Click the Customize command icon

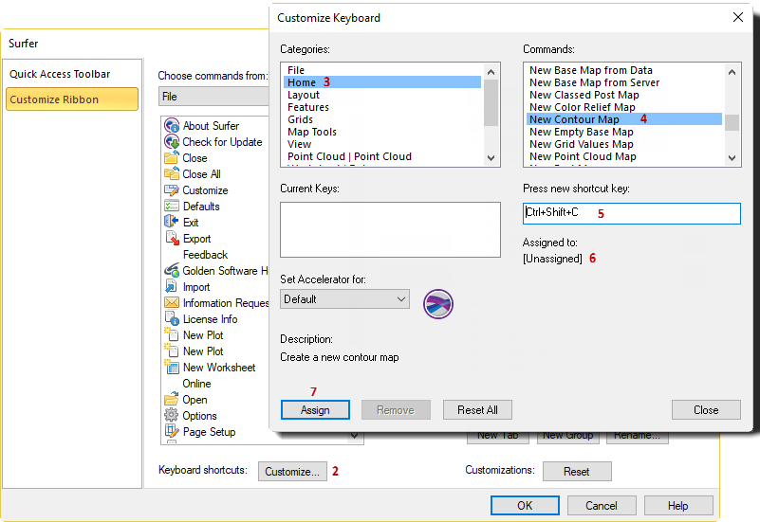[172, 190]
